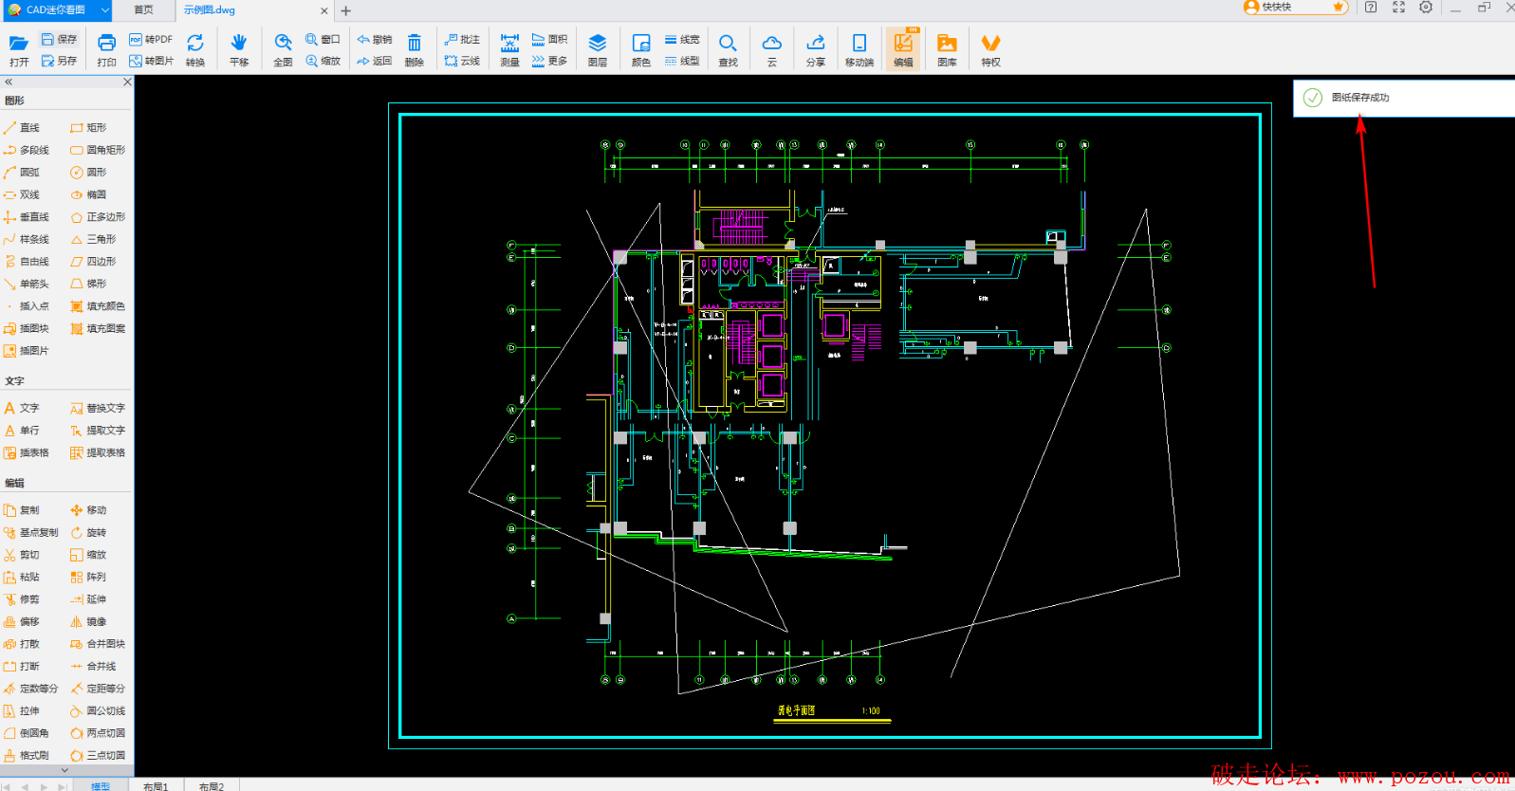
Task: Open a new tab with plus button
Action: pyautogui.click(x=346, y=10)
